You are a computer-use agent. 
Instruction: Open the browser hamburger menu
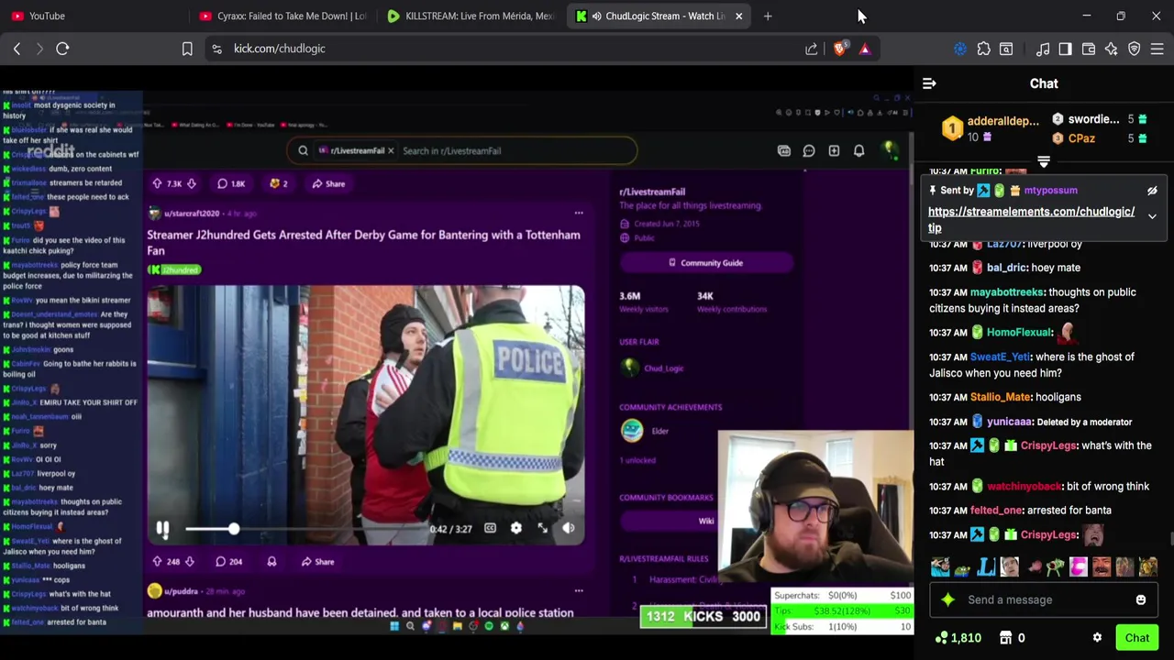click(x=1157, y=49)
